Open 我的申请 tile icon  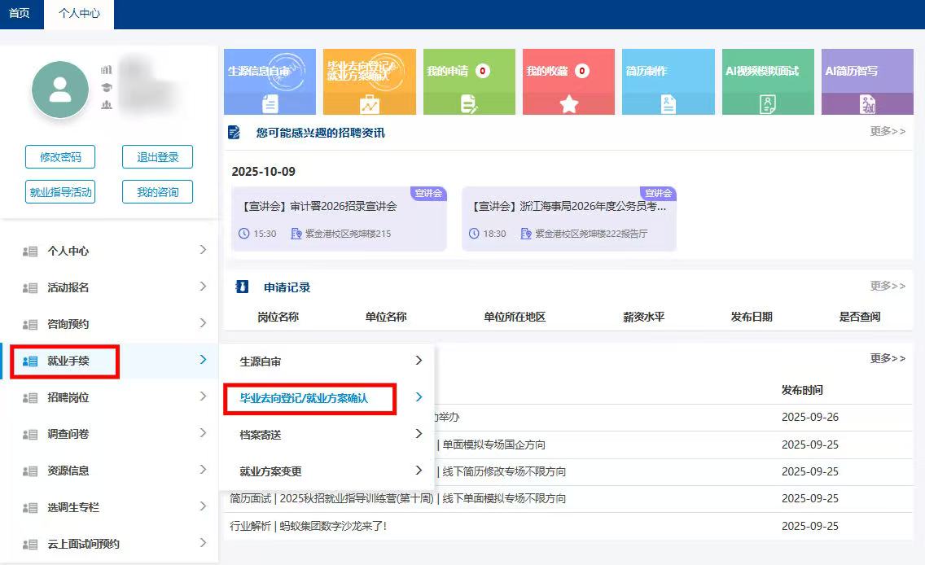coord(469,103)
